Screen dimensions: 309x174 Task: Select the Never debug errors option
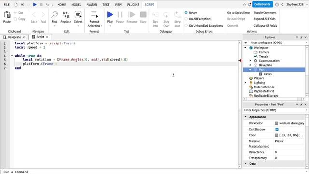(x=186, y=13)
